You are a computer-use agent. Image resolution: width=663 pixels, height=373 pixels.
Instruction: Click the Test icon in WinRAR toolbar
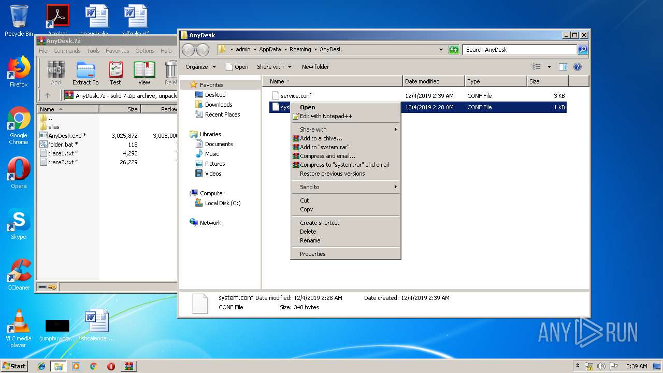pyautogui.click(x=116, y=73)
